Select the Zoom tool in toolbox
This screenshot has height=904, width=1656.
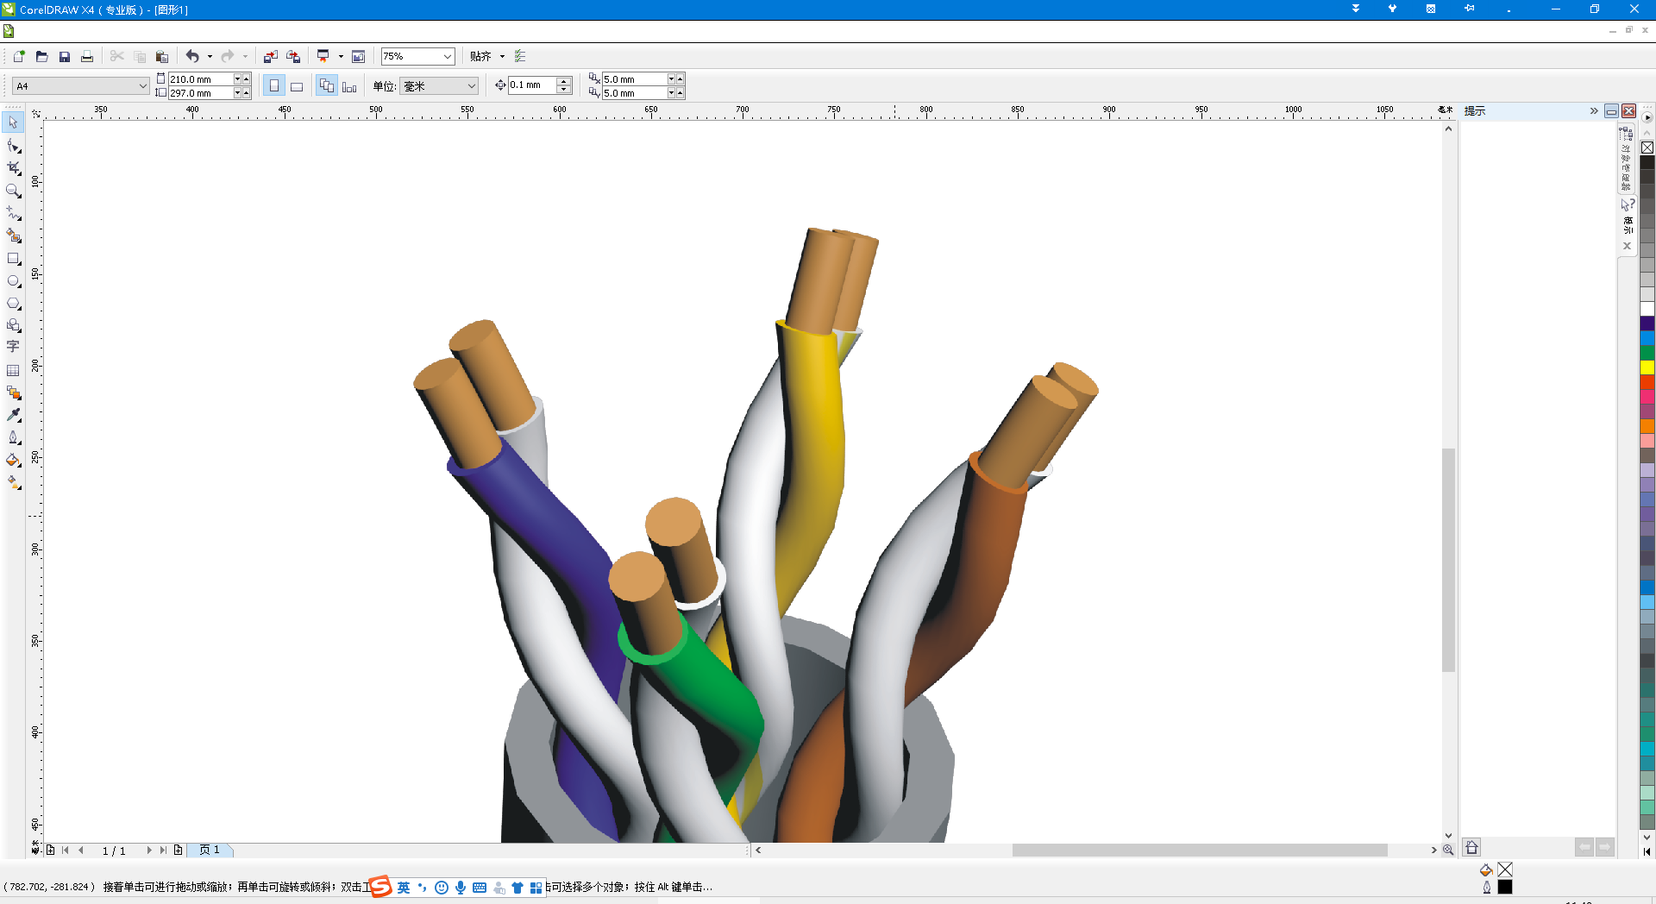click(14, 191)
